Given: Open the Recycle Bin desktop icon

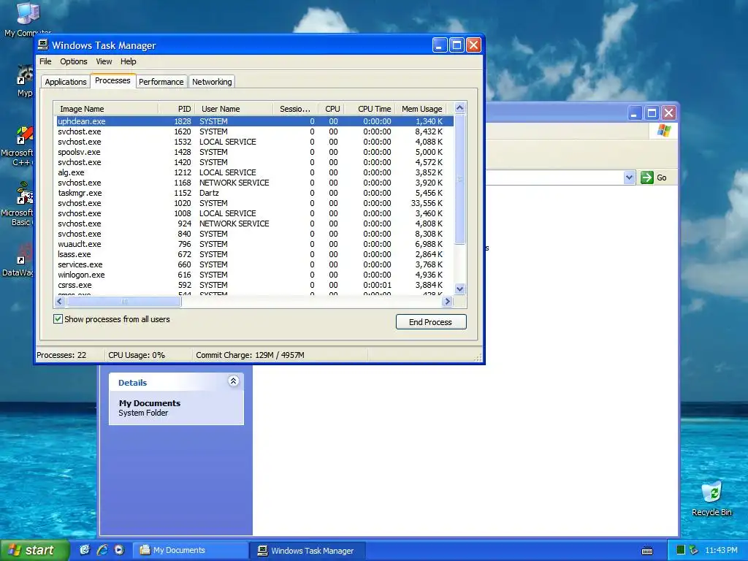Looking at the screenshot, I should (x=711, y=498).
